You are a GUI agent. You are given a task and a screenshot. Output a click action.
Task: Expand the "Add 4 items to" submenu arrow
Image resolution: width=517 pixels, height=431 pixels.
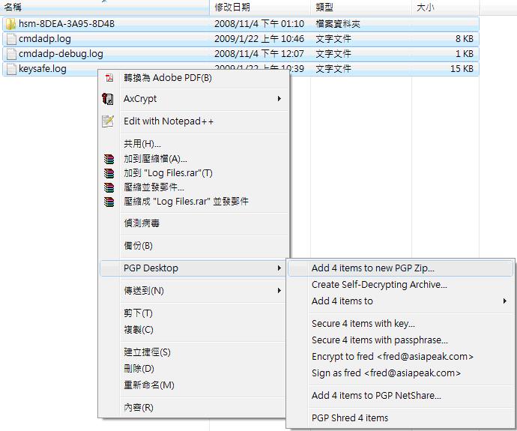click(x=505, y=301)
